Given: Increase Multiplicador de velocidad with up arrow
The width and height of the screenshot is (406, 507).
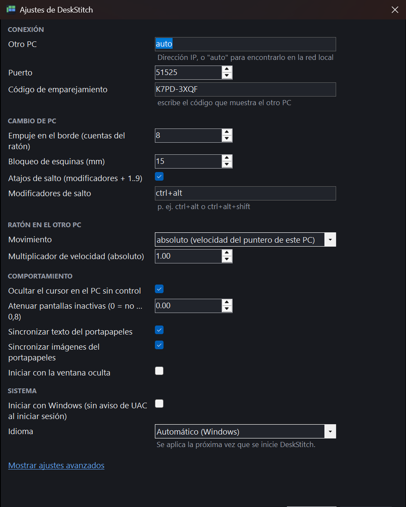Looking at the screenshot, I should [227, 253].
